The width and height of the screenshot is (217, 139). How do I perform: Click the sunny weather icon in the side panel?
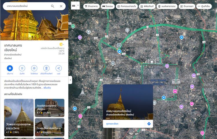click(x=62, y=44)
